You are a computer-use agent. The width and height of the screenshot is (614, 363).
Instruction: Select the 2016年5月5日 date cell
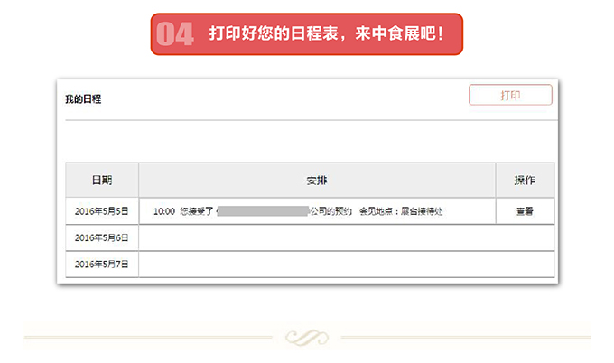click(x=102, y=211)
